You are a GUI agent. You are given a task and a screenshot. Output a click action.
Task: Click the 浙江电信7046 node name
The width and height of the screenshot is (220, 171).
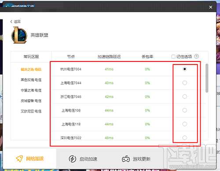[x=71, y=97]
